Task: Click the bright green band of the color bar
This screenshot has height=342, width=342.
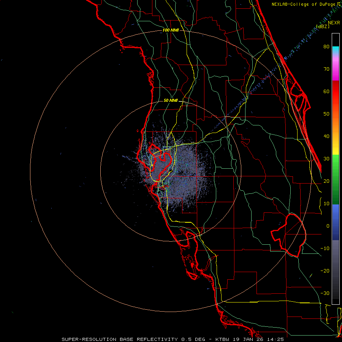Action: [x=336, y=163]
